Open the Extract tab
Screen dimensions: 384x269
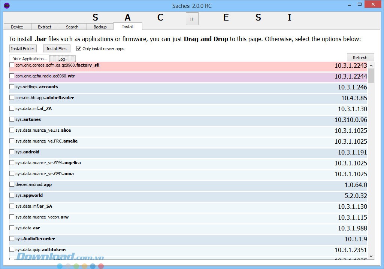[45, 27]
